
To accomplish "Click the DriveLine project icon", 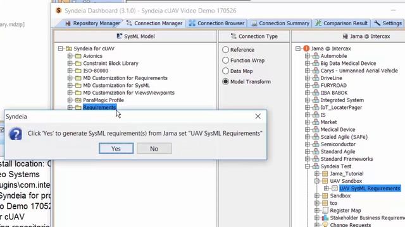I will 316,78.
